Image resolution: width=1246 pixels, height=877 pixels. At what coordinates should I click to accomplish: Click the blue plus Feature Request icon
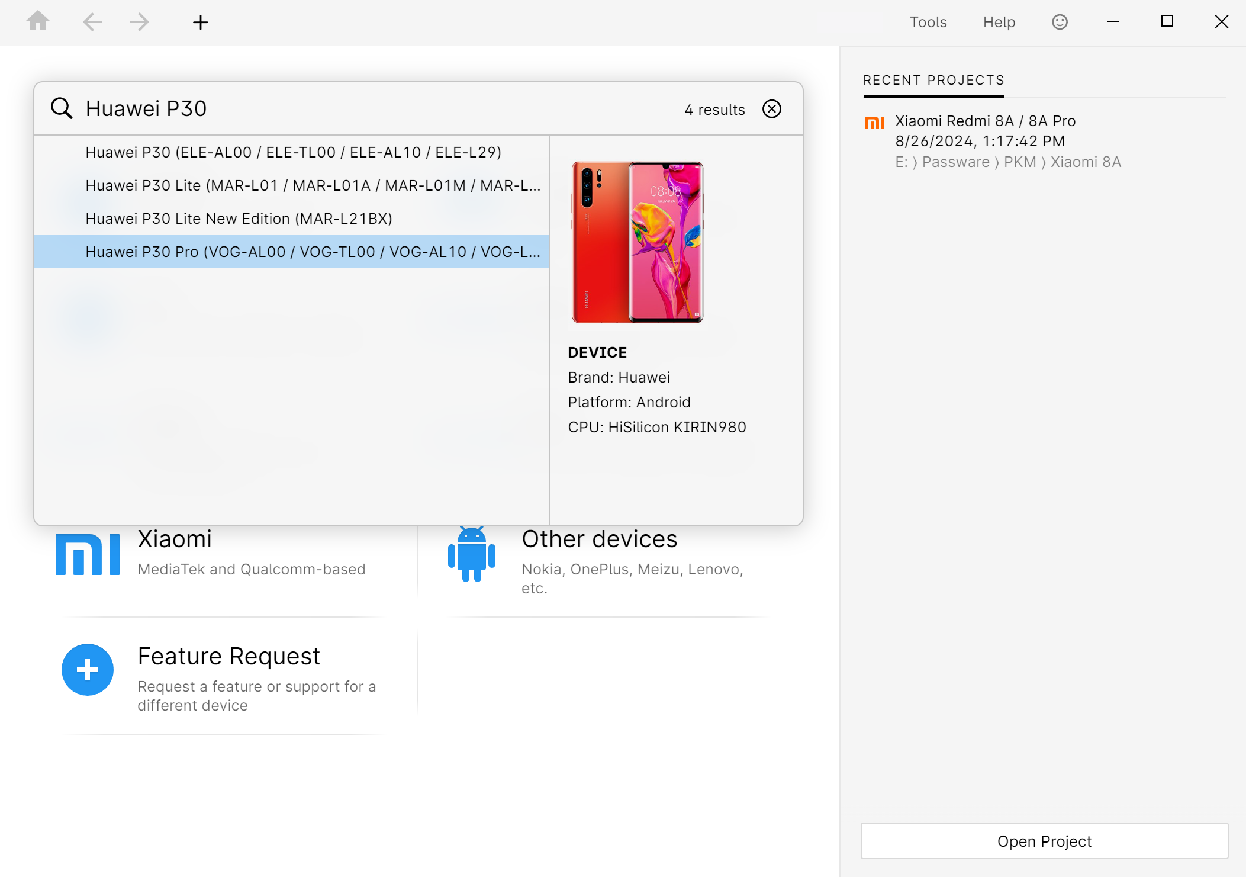tap(88, 670)
